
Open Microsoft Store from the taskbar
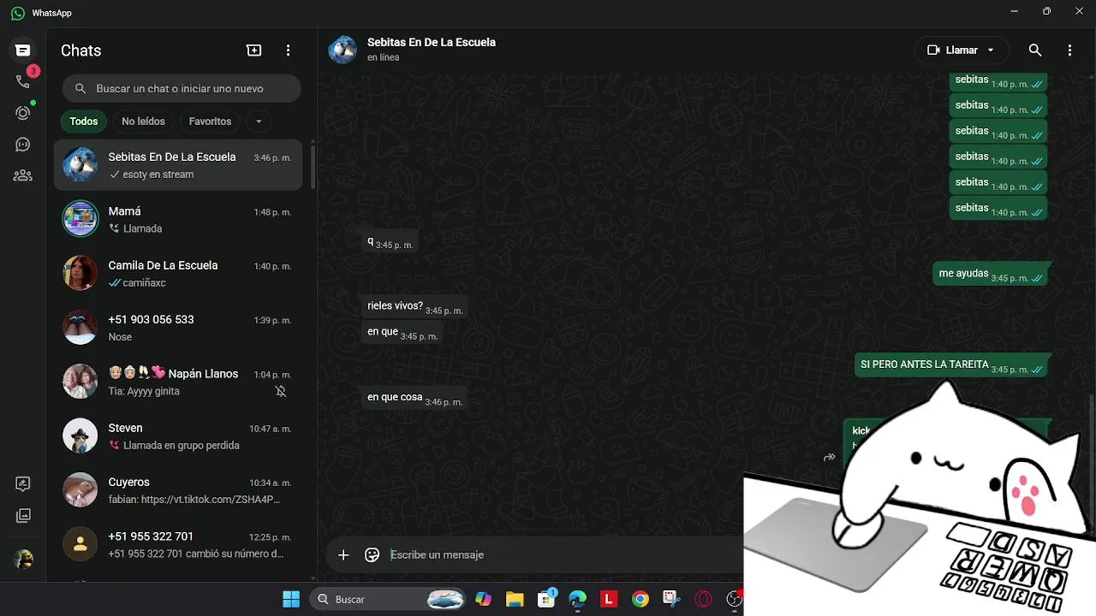[x=546, y=599]
